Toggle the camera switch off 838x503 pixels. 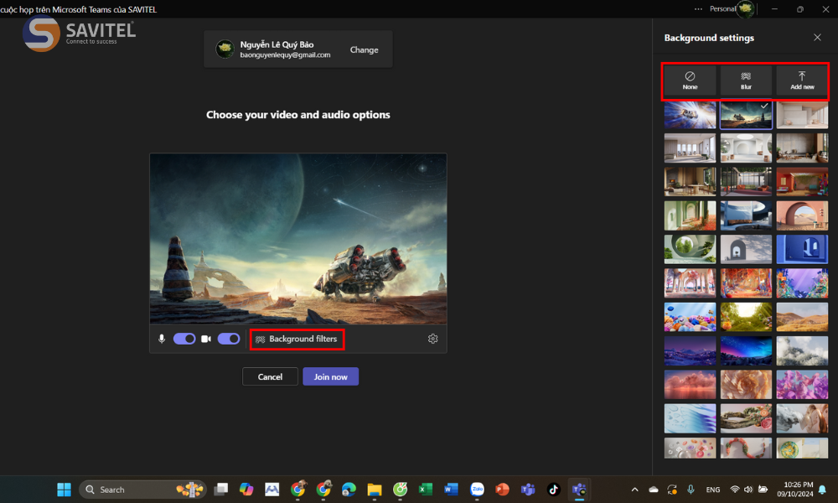(229, 339)
